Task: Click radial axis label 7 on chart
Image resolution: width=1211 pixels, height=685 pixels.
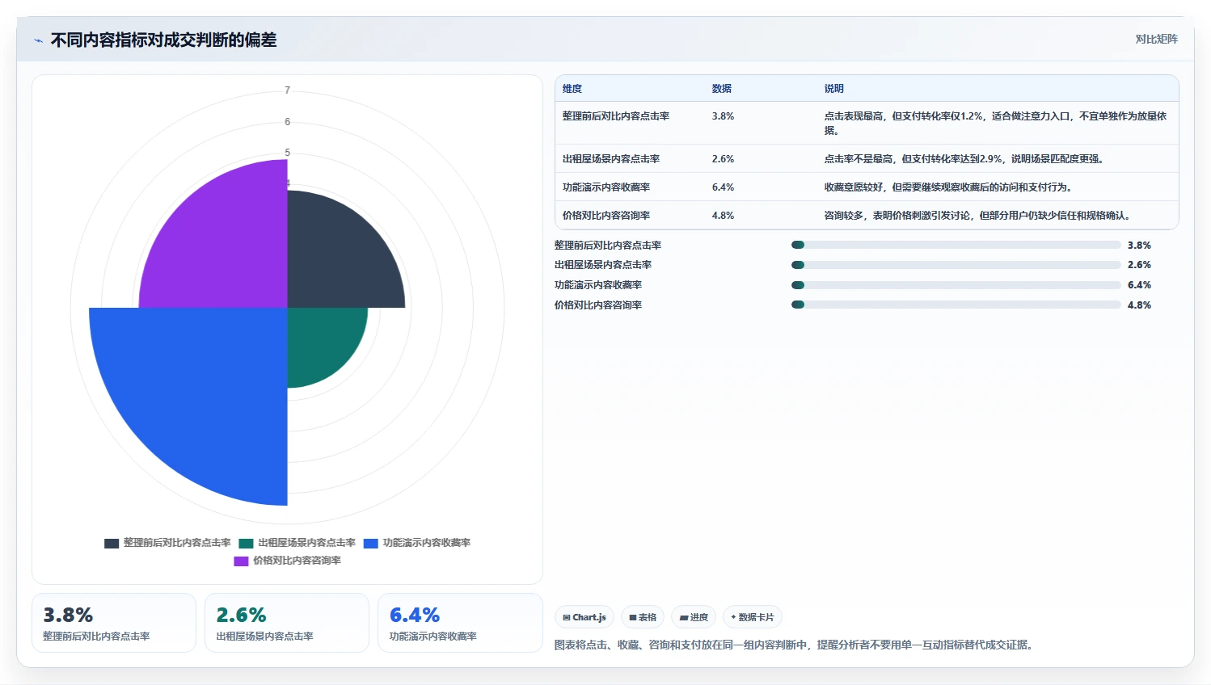Action: pyautogui.click(x=287, y=90)
